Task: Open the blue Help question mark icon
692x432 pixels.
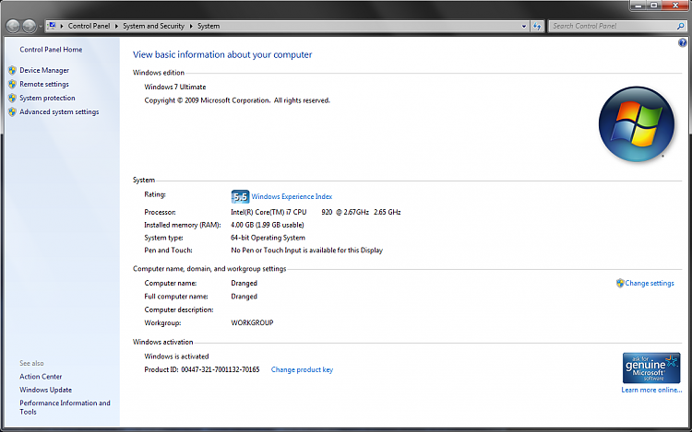Action: (x=682, y=42)
